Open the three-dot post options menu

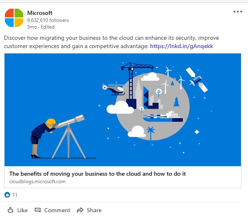238,12
